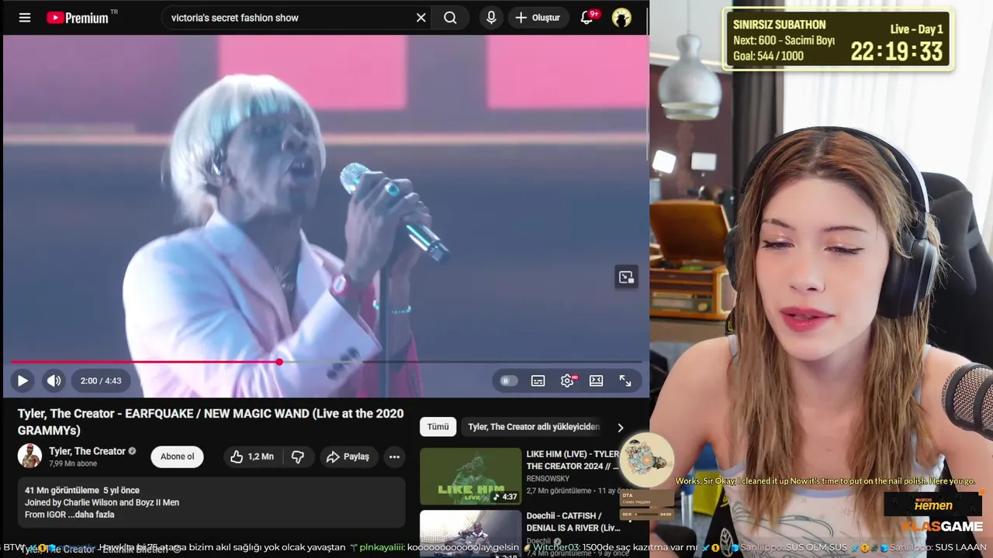The height and width of the screenshot is (558, 993).
Task: Open Tyler, The Creator channel name
Action: (x=87, y=451)
